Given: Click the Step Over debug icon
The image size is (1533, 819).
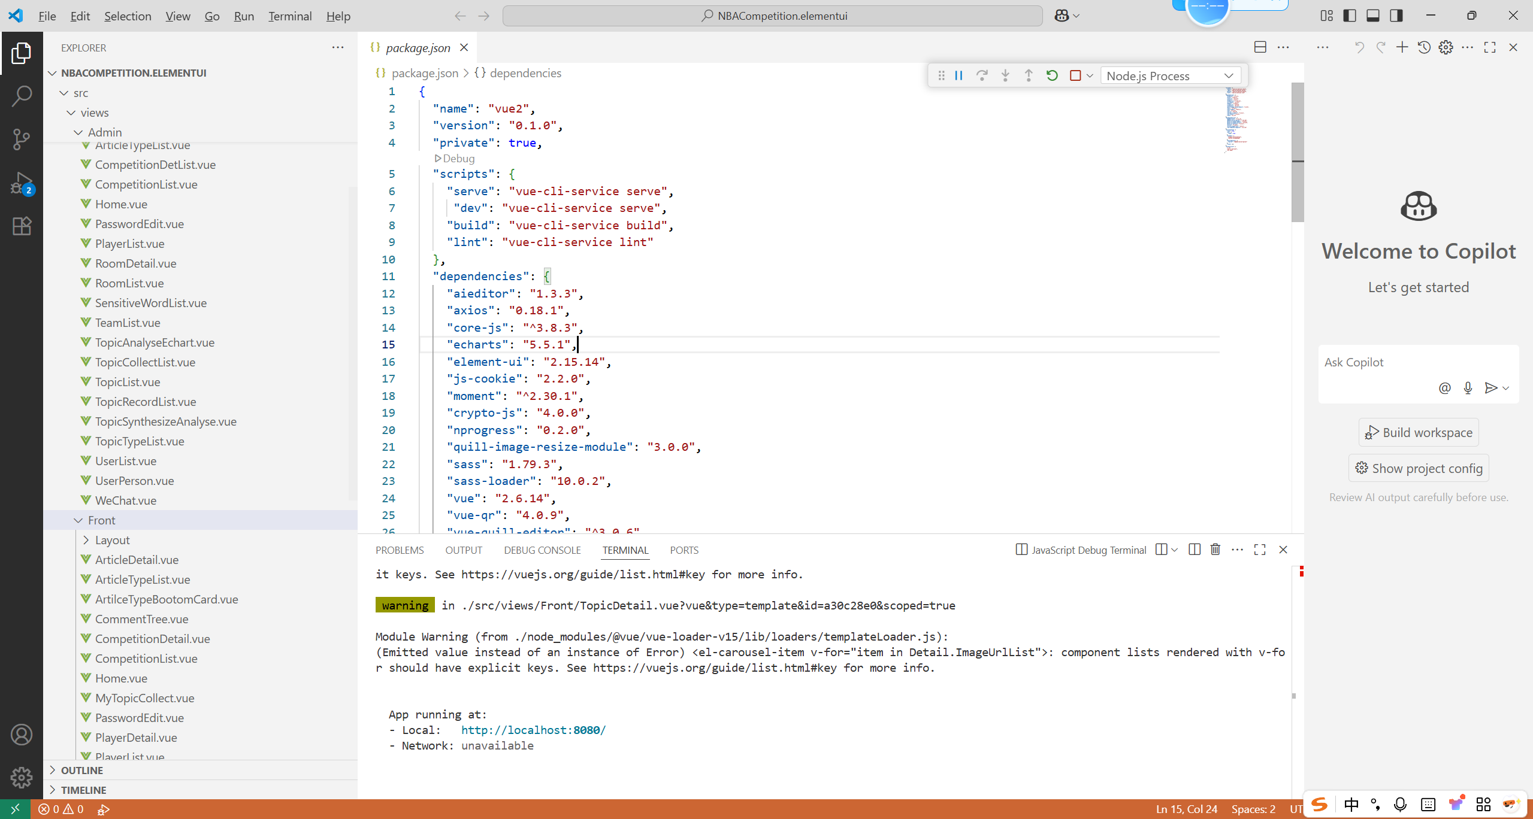Looking at the screenshot, I should click(x=982, y=75).
